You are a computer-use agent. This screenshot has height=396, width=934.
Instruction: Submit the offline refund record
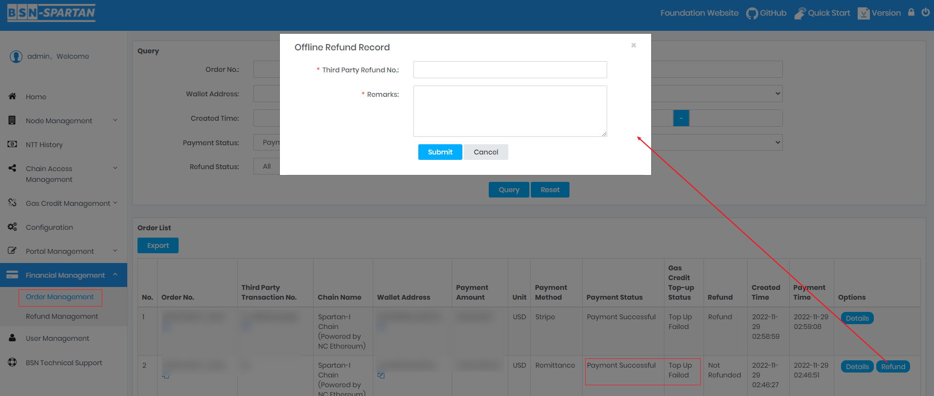coord(440,152)
